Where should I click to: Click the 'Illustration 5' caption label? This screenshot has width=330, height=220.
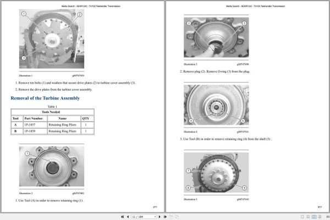(x=190, y=199)
